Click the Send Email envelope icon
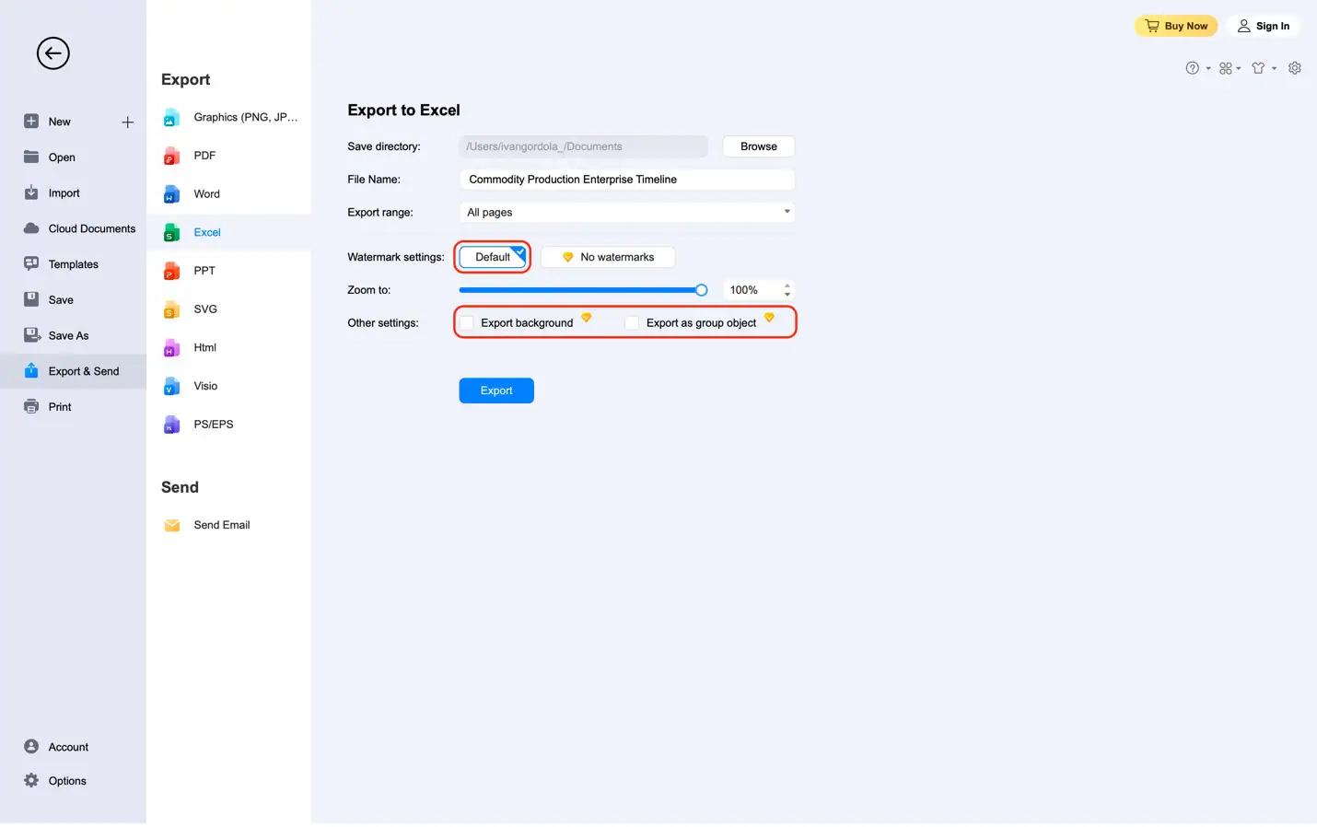1317x827 pixels. [x=172, y=525]
